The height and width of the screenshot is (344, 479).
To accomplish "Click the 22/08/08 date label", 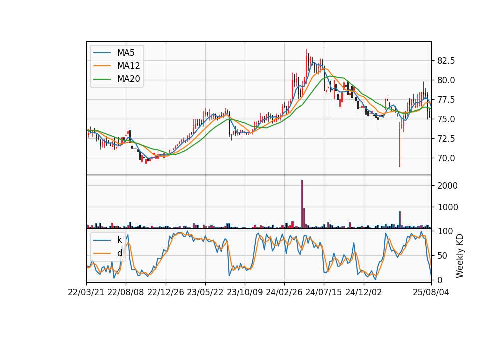I will click(126, 292).
